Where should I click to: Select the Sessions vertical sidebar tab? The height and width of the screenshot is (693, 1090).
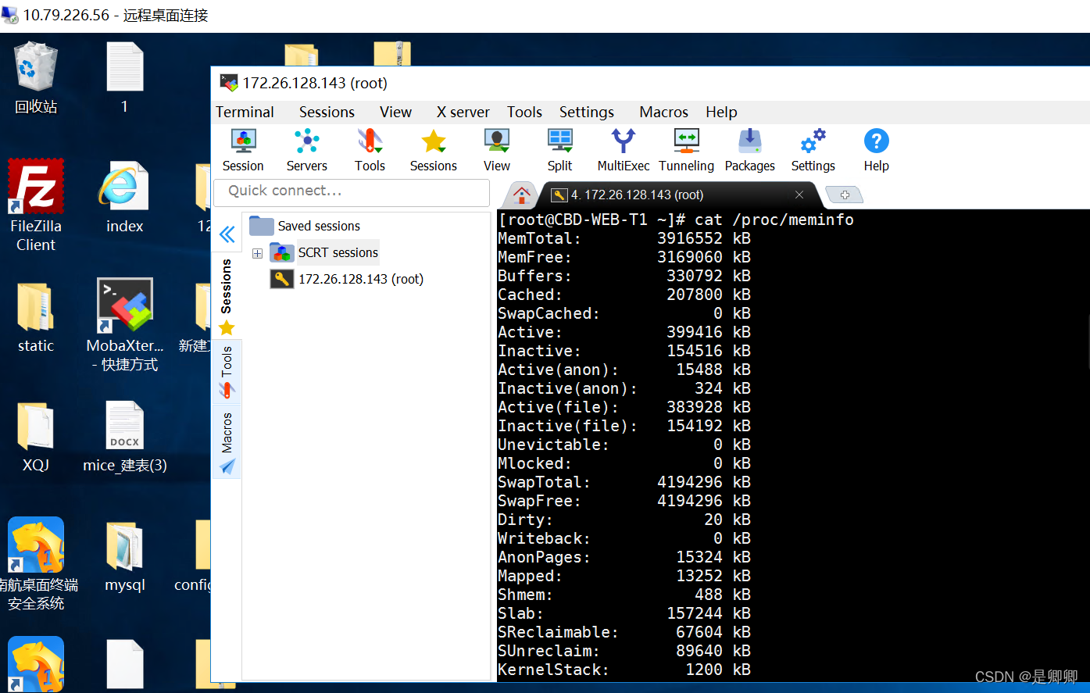pos(227,295)
